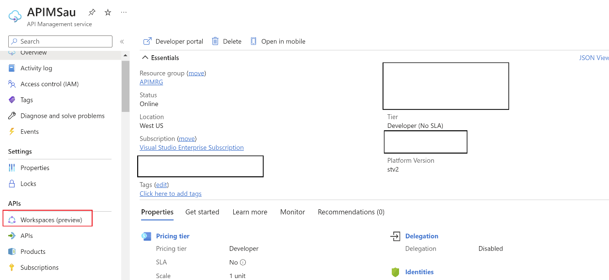Screen dimensions: 609x280
Task: Click the SLA info circle icon
Action: click(243, 262)
